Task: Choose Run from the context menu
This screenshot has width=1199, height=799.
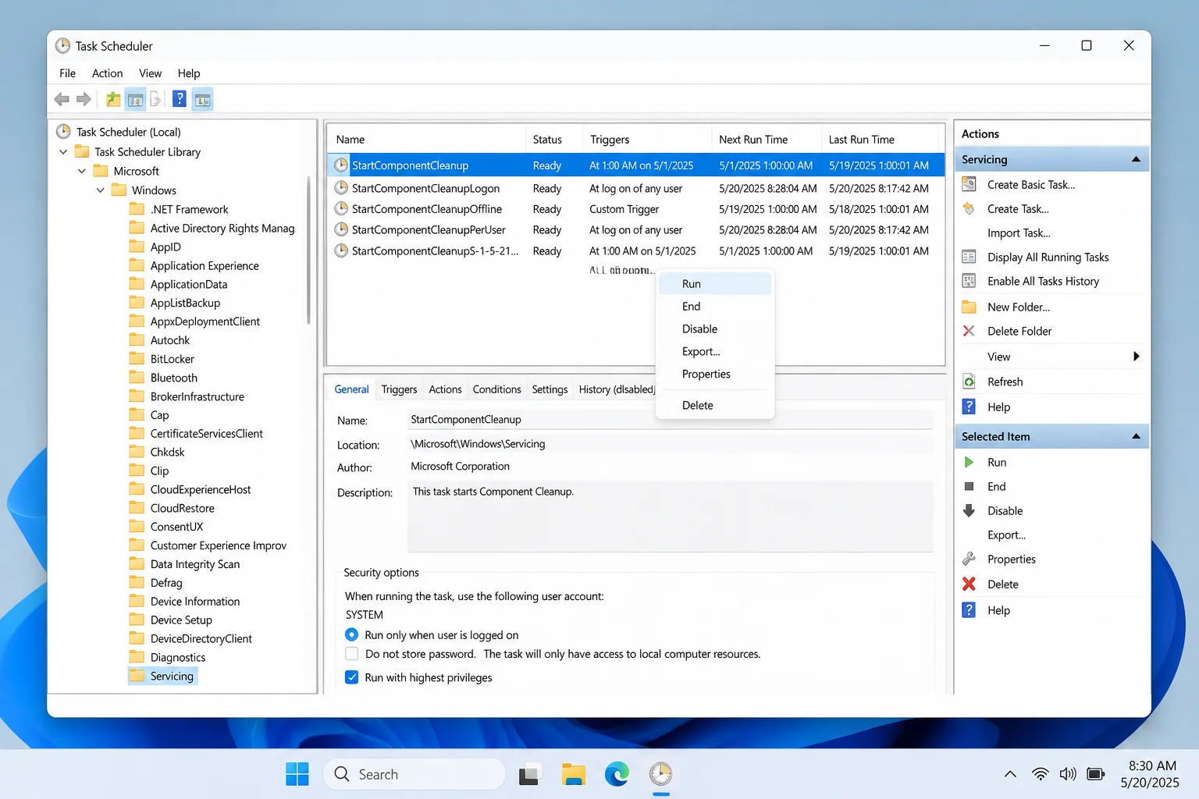Action: pos(715,284)
